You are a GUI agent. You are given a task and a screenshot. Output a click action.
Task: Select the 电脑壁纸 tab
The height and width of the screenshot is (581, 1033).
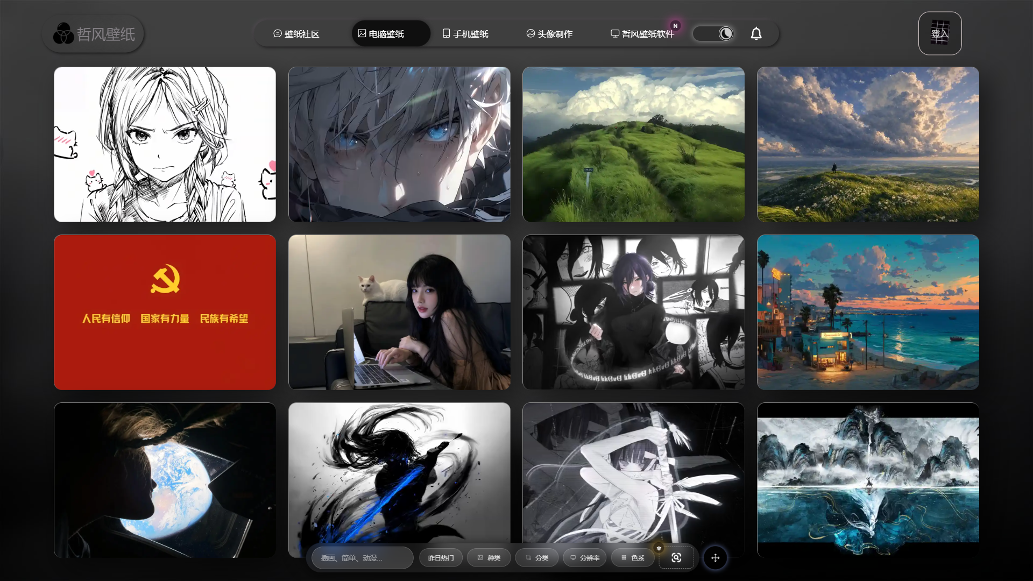click(391, 34)
